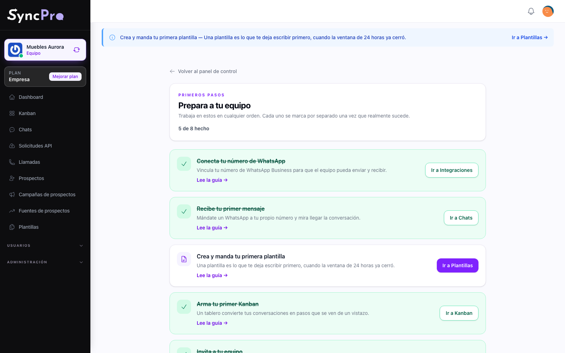This screenshot has height=353, width=565.
Task: Toggle checkmark for Conecta tu número de WhatsApp
Action: coord(184,164)
